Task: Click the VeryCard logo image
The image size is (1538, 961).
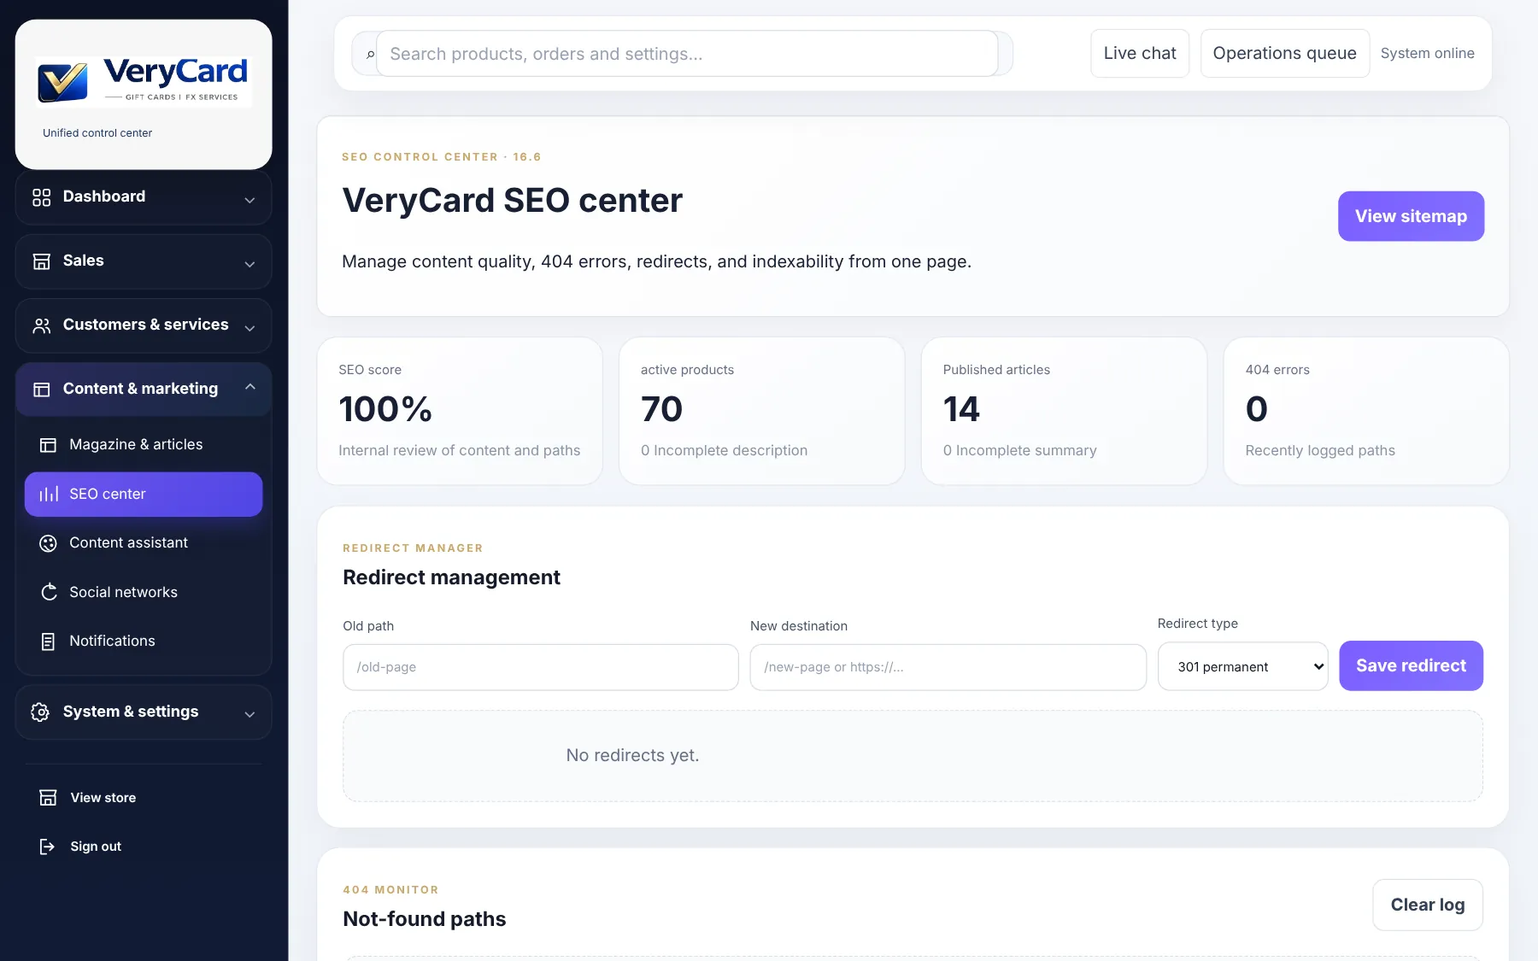Action: tap(144, 81)
